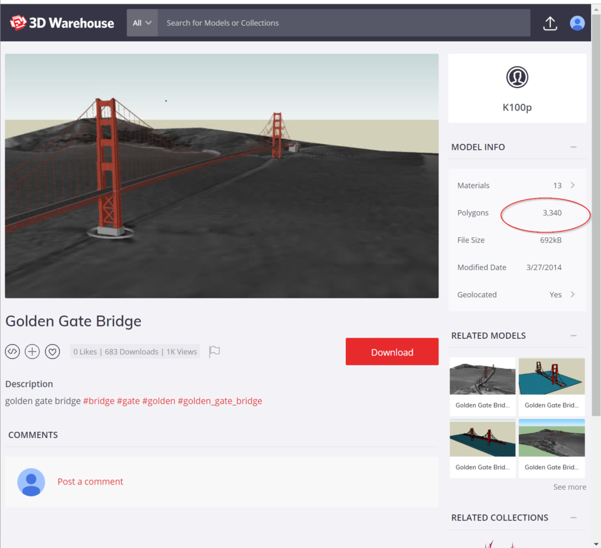
Task: Open the user account avatar menu
Action: [578, 23]
